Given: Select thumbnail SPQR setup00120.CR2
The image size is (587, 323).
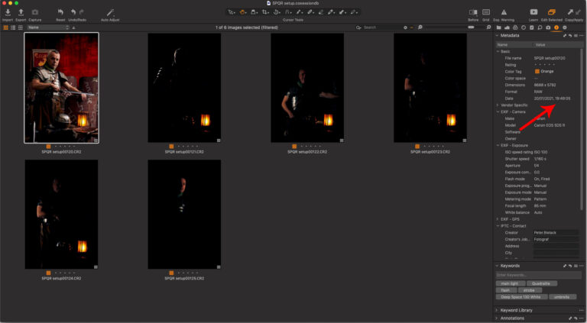Looking at the screenshot, I should (61, 88).
